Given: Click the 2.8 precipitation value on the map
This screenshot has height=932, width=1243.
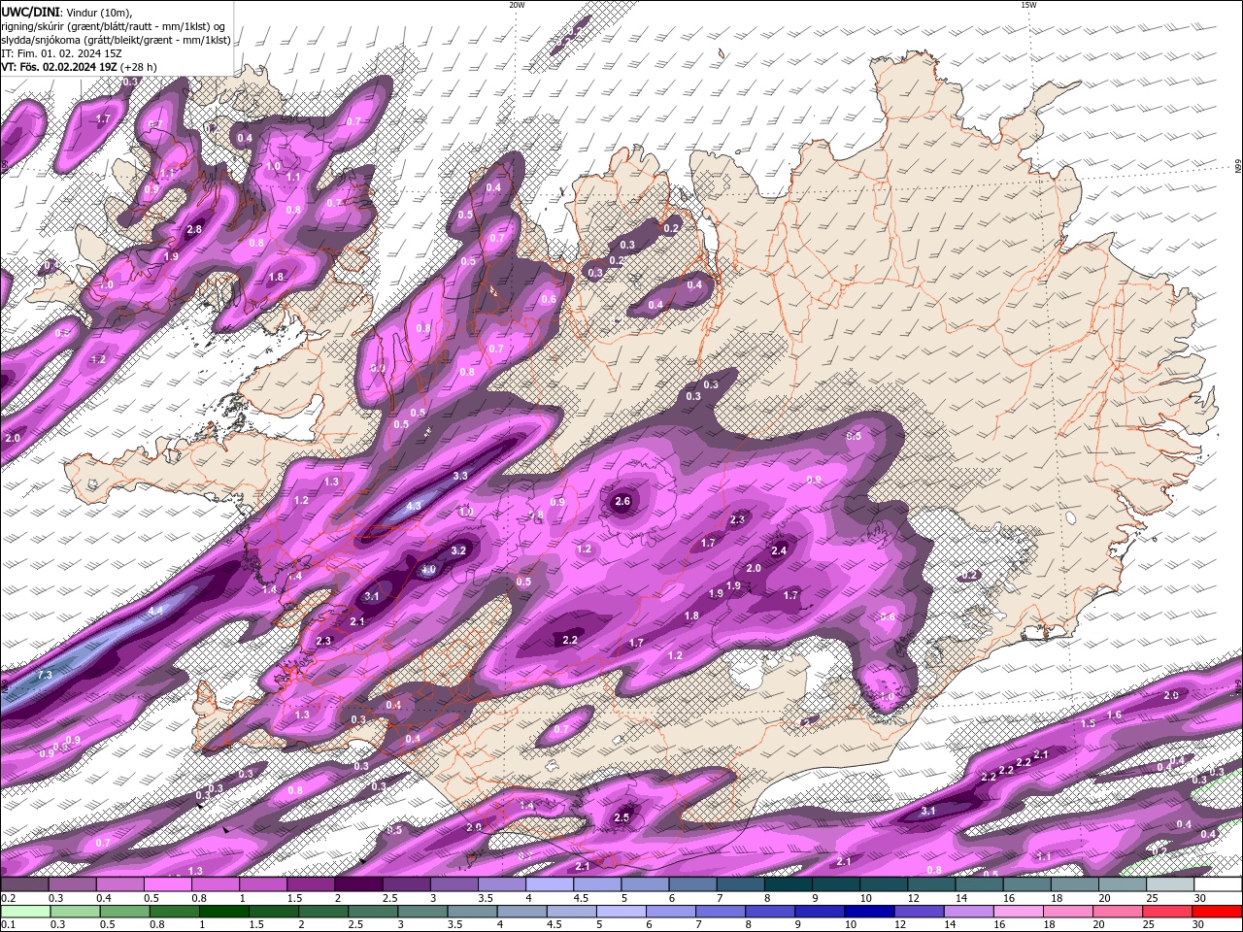Looking at the screenshot, I should point(193,230).
